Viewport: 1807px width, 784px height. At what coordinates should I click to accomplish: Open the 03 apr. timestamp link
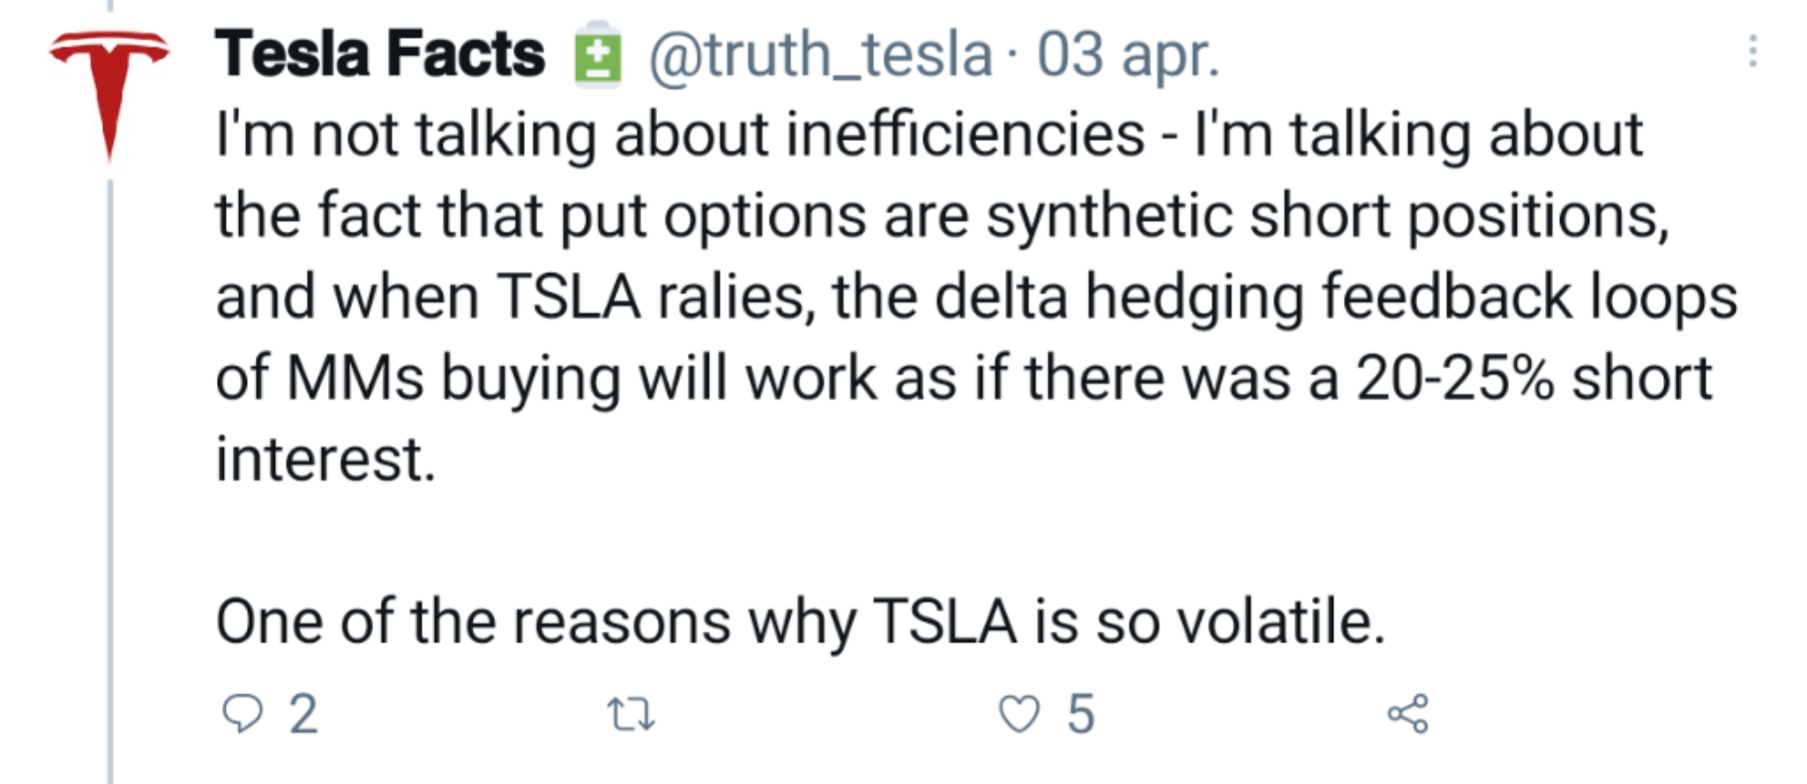[1128, 55]
